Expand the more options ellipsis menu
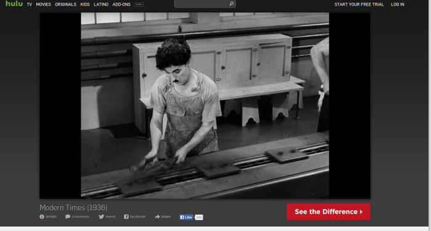This screenshot has height=231, width=431. pyautogui.click(x=139, y=4)
